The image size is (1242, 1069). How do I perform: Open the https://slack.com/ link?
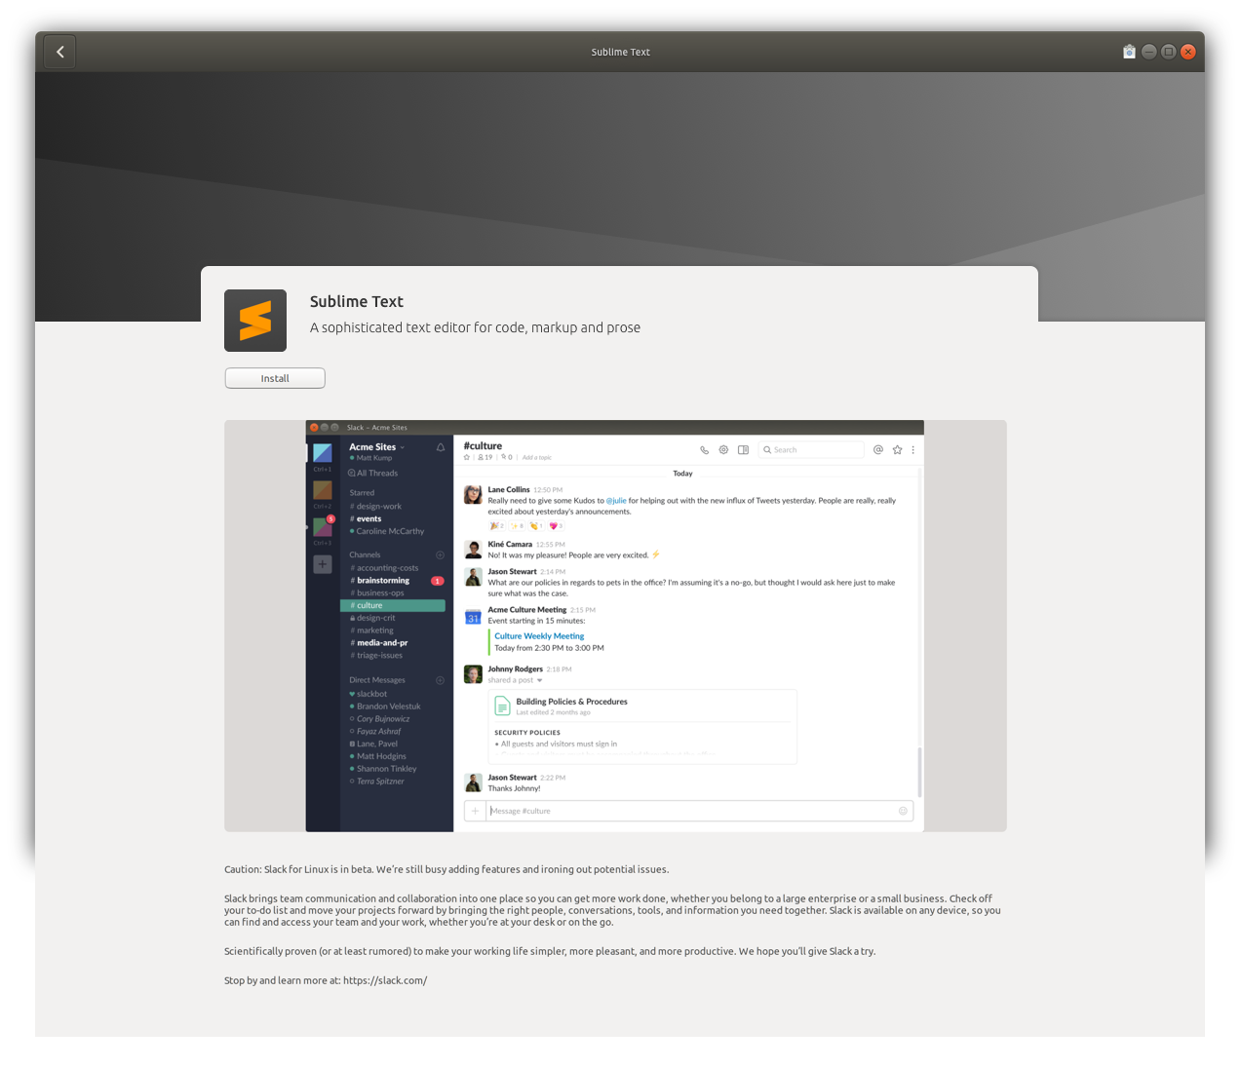385,980
